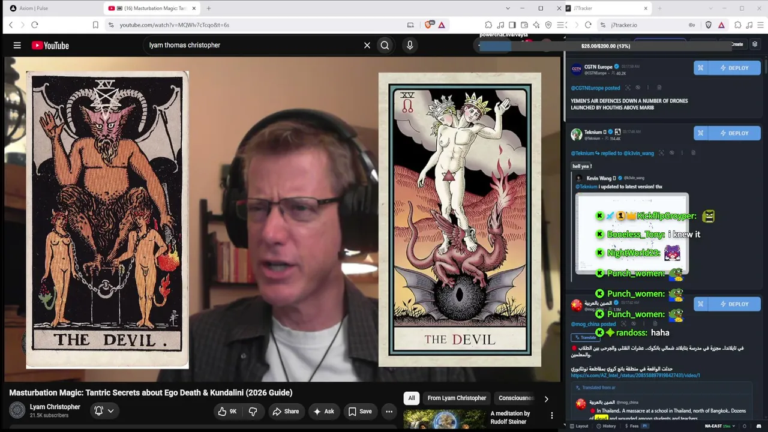The width and height of the screenshot is (768, 432).
Task: Open Brave Shields in J7Tracker window
Action: pos(709,25)
